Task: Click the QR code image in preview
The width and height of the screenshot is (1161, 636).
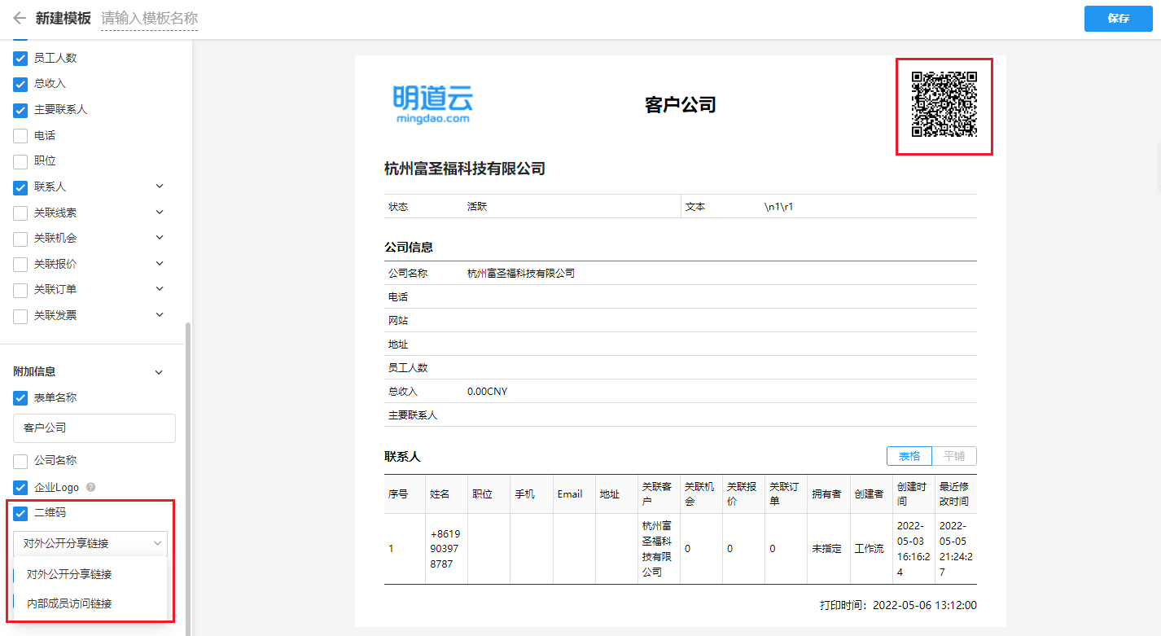Action: click(x=944, y=104)
